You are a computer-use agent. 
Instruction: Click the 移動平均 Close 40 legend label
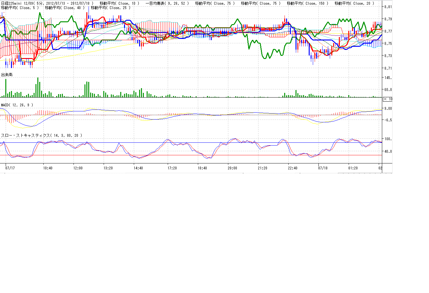coord(65,8)
